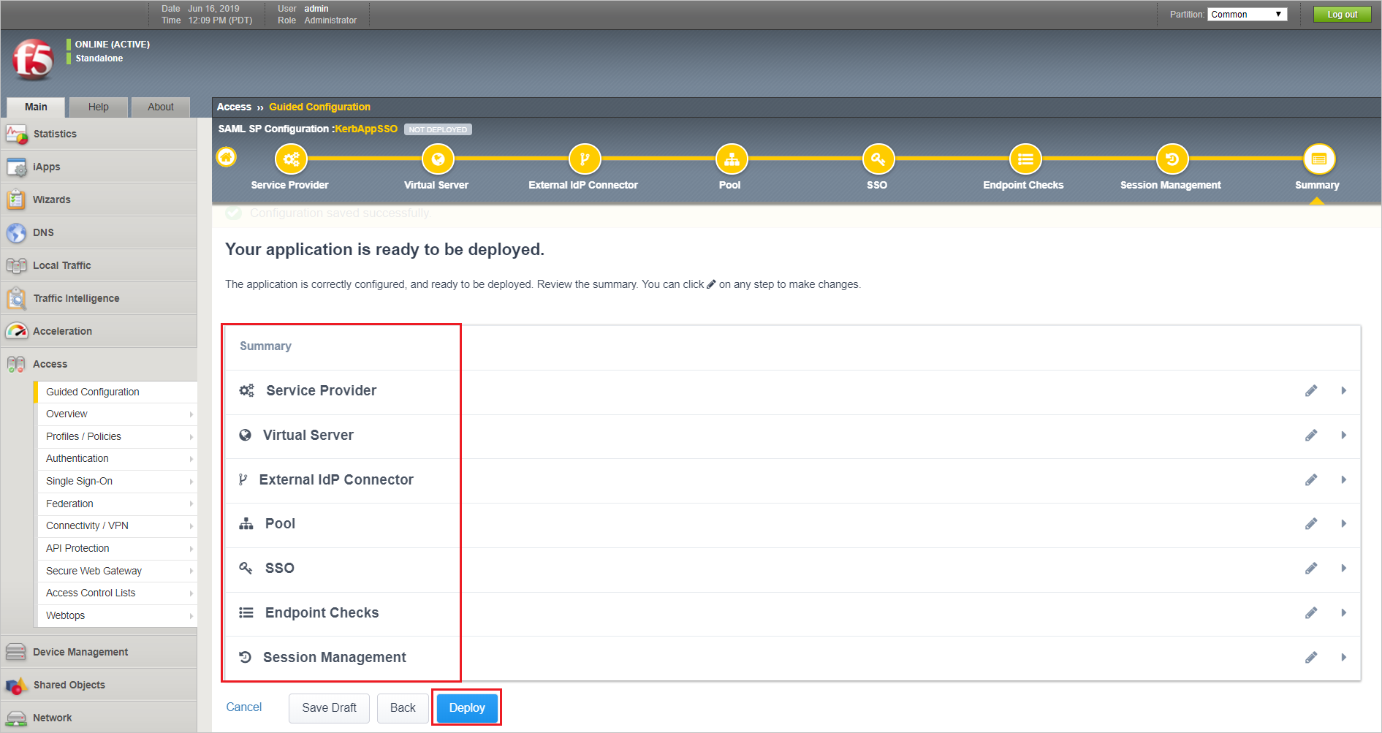Screen dimensions: 1382x733
Task: Expand the Pool summary row
Action: (x=1343, y=524)
